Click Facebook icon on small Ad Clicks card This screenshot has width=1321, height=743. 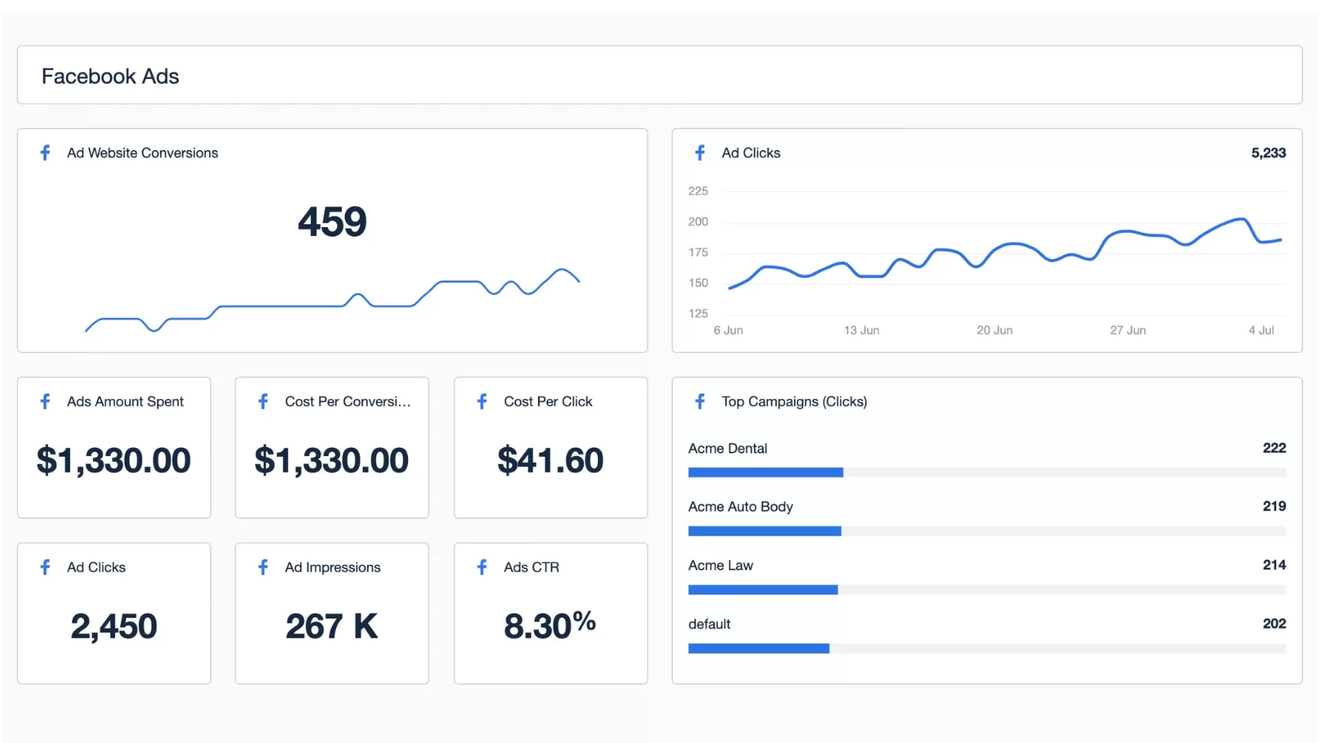click(45, 567)
